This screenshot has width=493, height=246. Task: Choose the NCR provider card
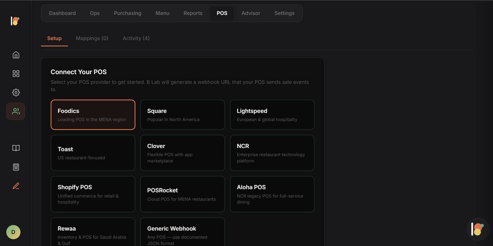pos(272,153)
